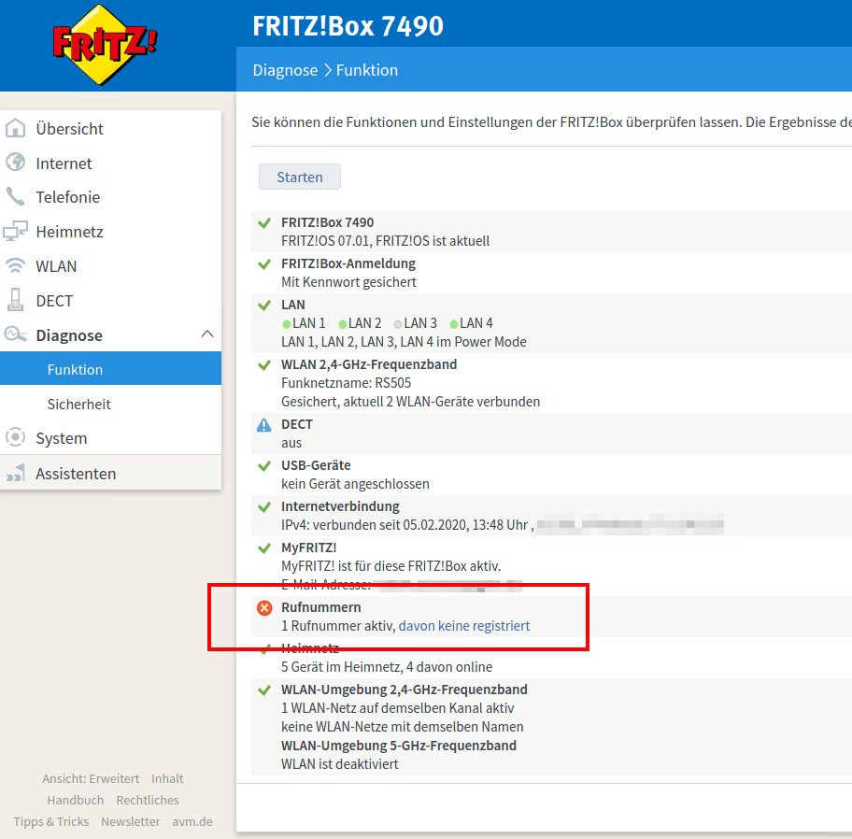Click the 'WLAN-Umgebung 5-GHz-Frequenzband' heading
The width and height of the screenshot is (852, 839).
click(399, 745)
